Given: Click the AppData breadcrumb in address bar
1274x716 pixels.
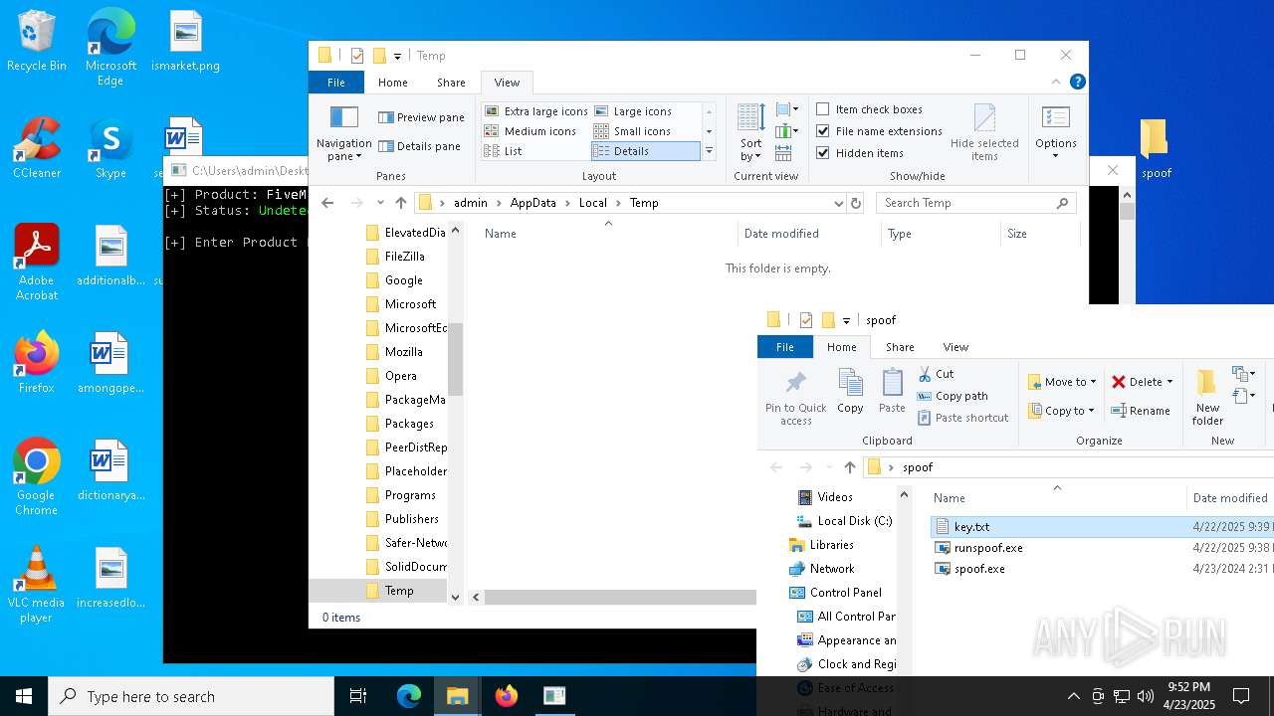Looking at the screenshot, I should coord(532,203).
